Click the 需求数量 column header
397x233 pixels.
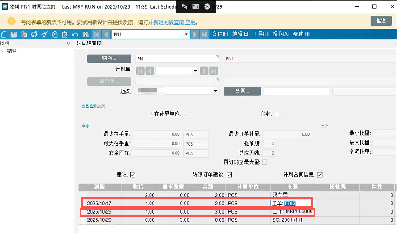click(173, 187)
